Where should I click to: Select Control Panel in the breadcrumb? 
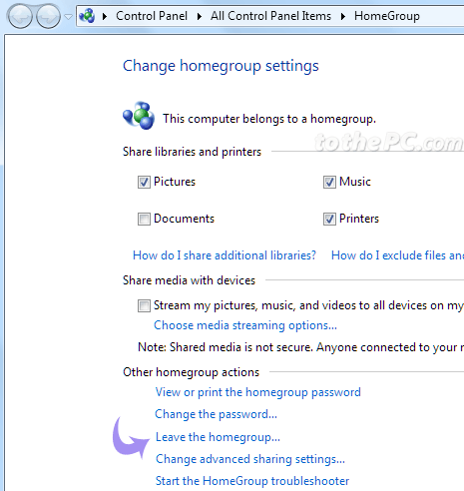(152, 16)
